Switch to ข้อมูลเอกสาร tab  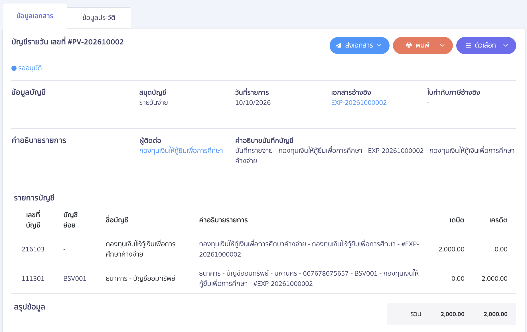point(35,16)
